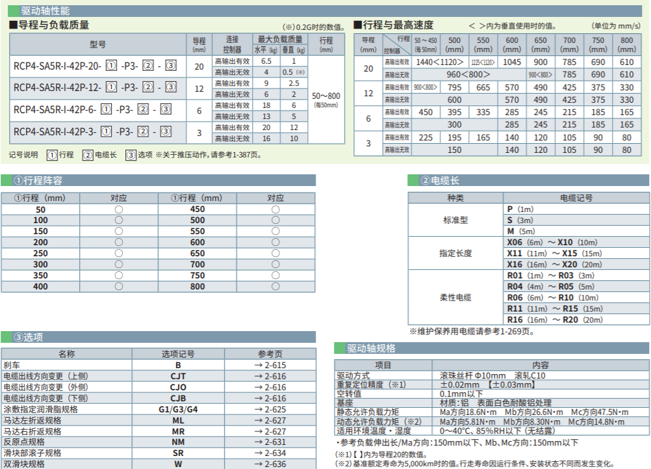
Task: Click option code ML
Action: 178,420
